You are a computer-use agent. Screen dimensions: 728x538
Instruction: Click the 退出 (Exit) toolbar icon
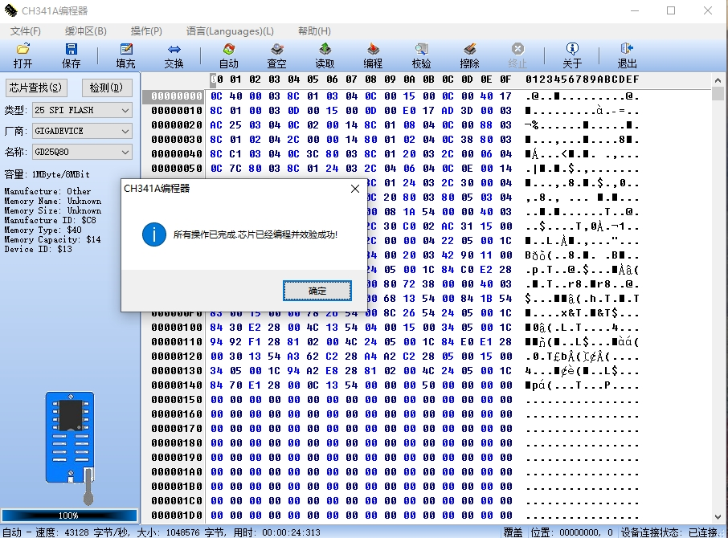(627, 55)
